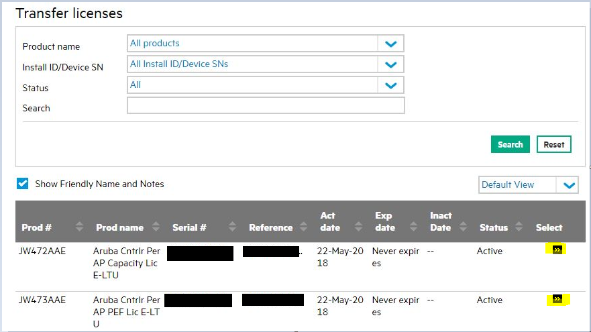This screenshot has height=332, width=591.
Task: Click Aruba Cntrlr Per AP PEF Lic cell
Action: (127, 312)
